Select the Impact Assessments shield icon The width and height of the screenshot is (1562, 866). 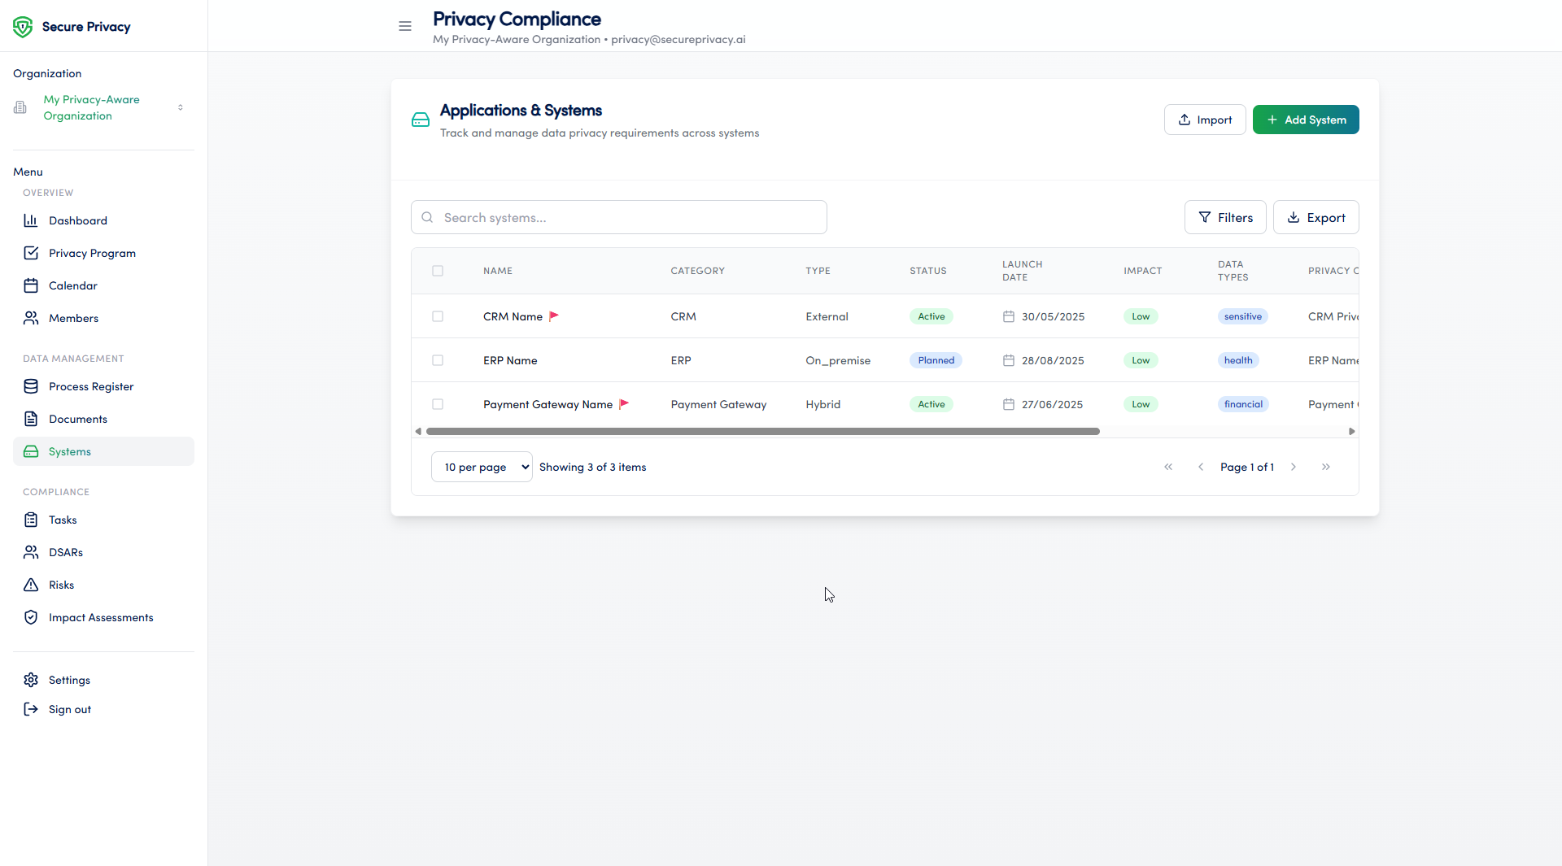31,617
